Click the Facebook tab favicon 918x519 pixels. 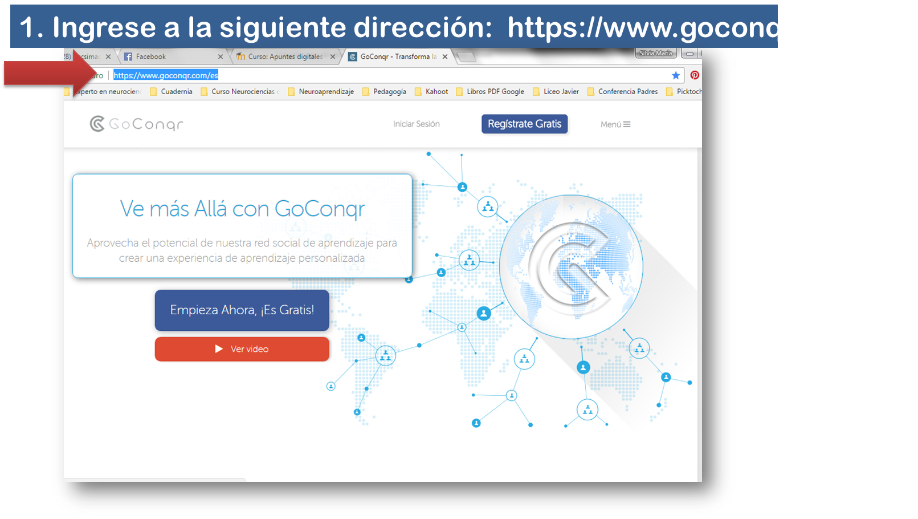(x=128, y=56)
